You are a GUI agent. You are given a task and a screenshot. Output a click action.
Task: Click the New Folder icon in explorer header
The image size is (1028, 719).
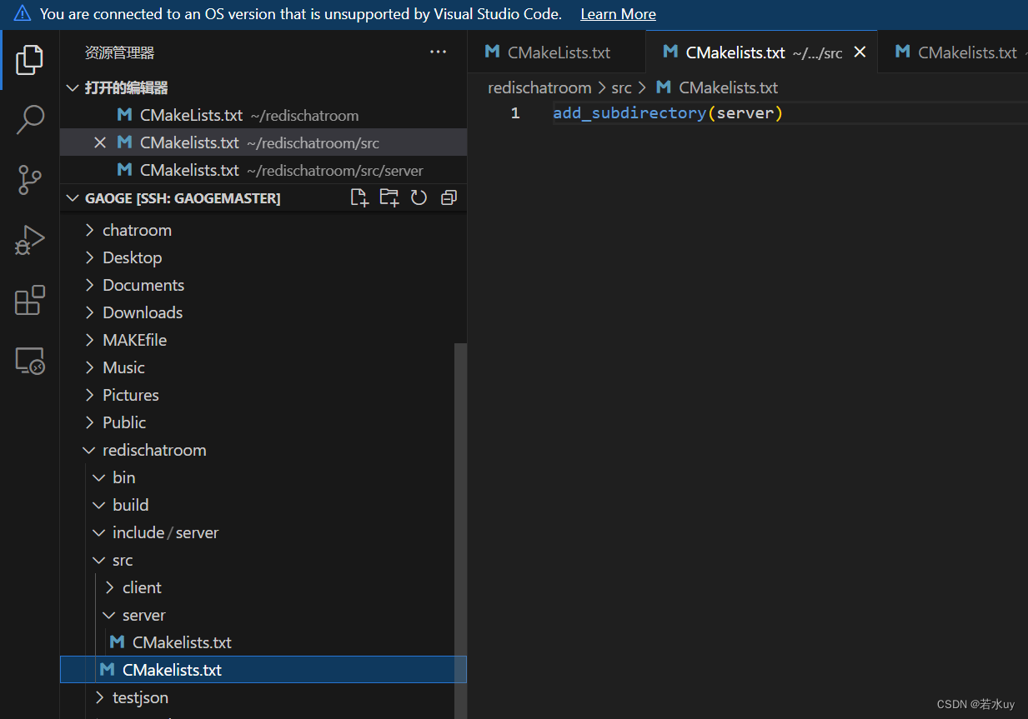(389, 197)
